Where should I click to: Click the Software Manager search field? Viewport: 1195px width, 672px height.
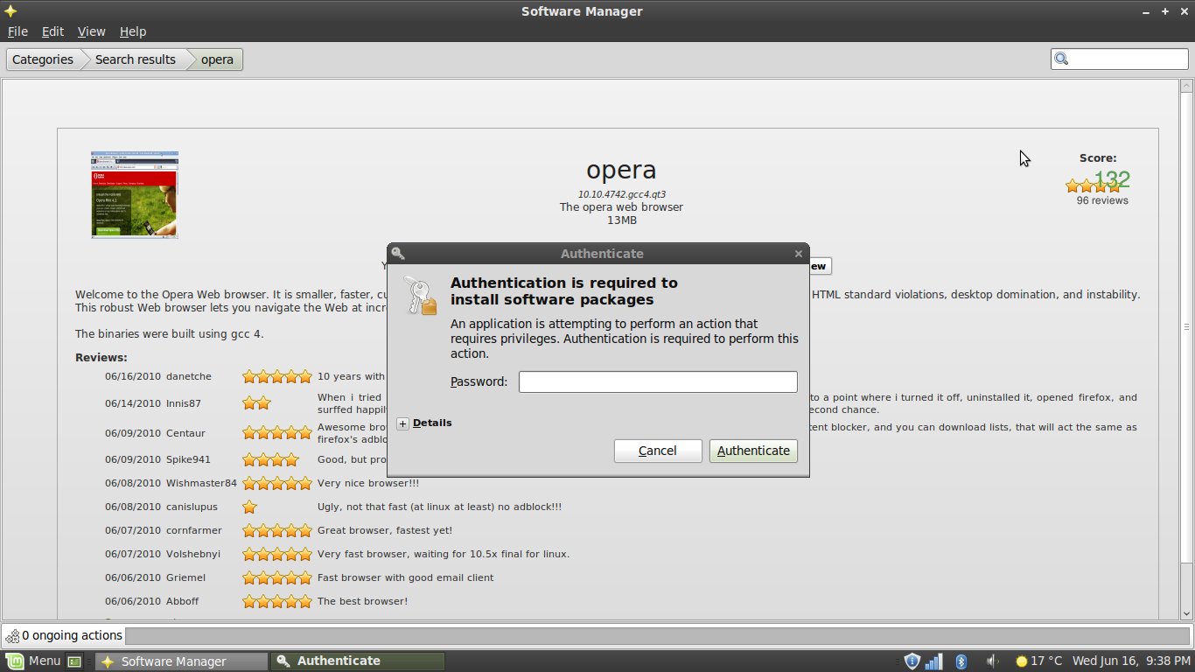pyautogui.click(x=1120, y=59)
